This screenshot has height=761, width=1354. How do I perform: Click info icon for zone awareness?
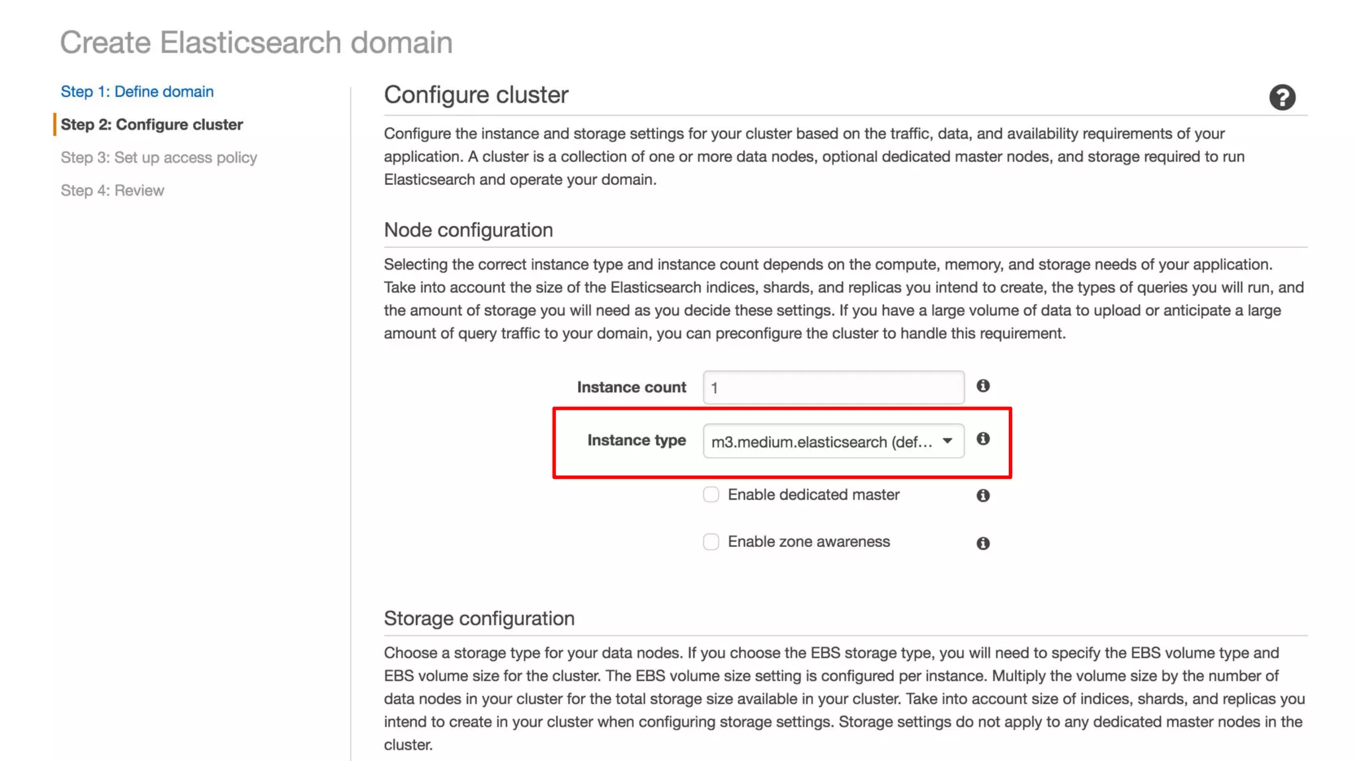pyautogui.click(x=983, y=543)
